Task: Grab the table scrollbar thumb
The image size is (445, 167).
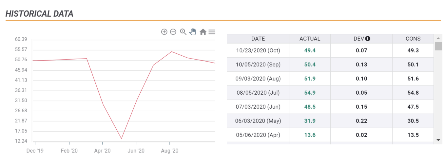Action: (x=438, y=46)
